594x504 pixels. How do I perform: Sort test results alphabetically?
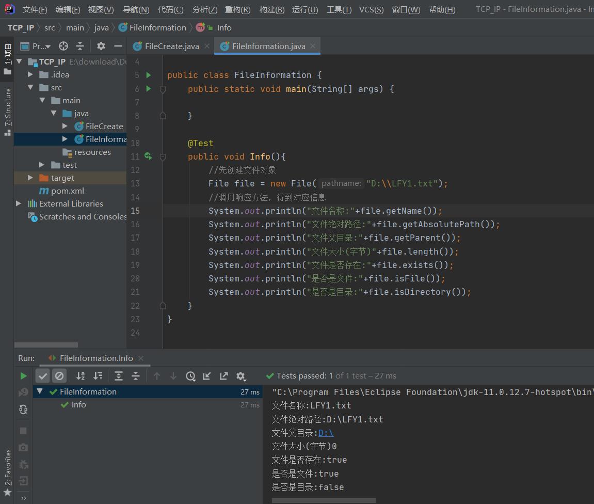pos(81,376)
